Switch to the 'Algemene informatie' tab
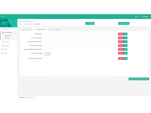Screen dimensions: 151x113 (x=26, y=30)
